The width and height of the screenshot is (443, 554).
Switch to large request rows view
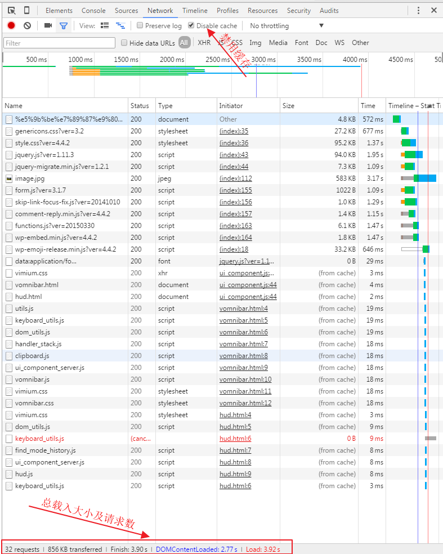click(x=105, y=25)
